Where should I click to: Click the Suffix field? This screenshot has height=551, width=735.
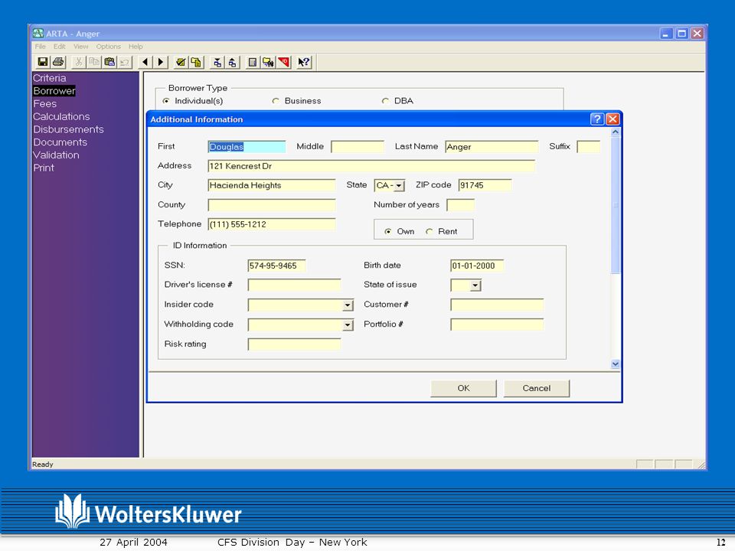588,147
